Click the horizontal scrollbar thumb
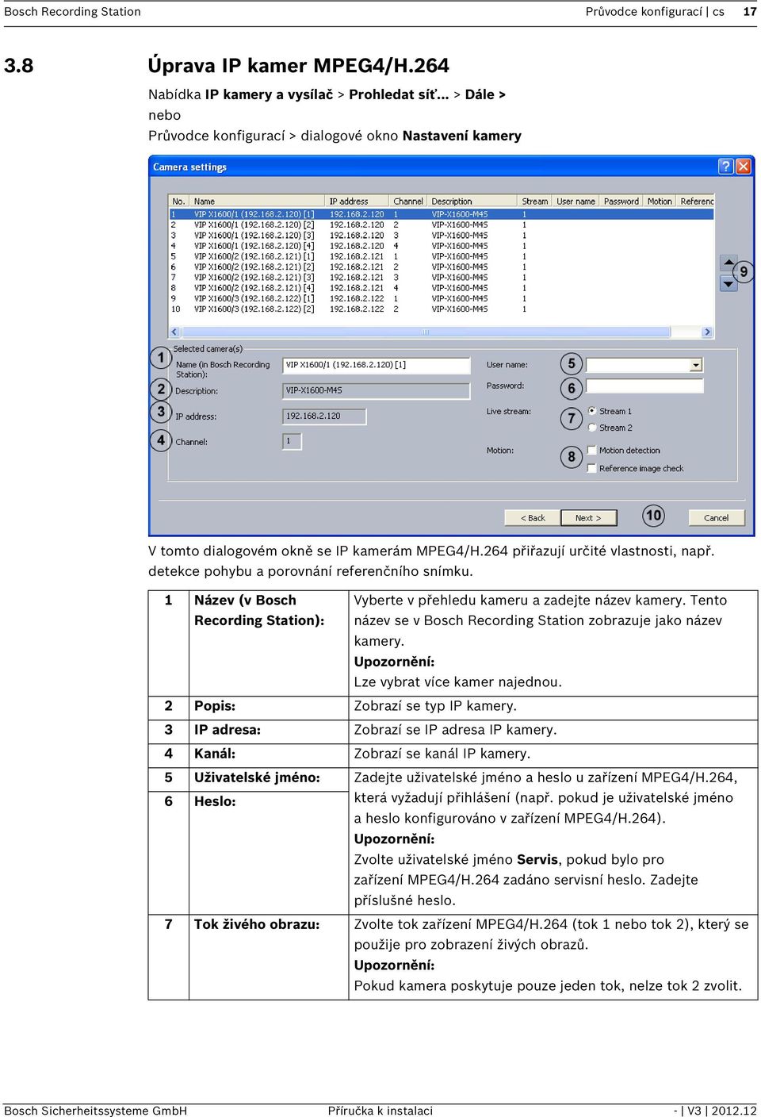This screenshot has width=761, height=1117. coord(426,332)
